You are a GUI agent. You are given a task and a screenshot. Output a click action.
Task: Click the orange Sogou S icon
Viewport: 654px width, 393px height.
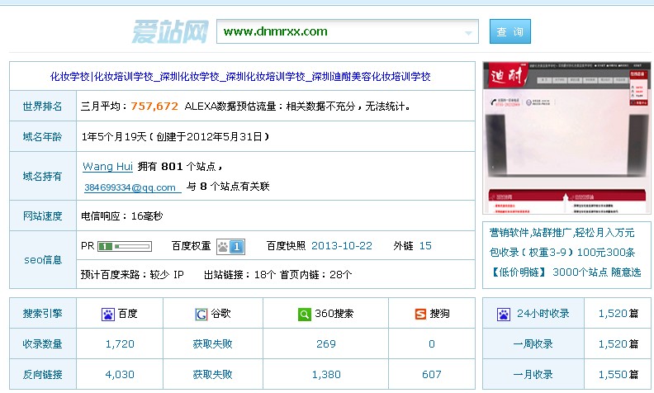[x=420, y=314]
